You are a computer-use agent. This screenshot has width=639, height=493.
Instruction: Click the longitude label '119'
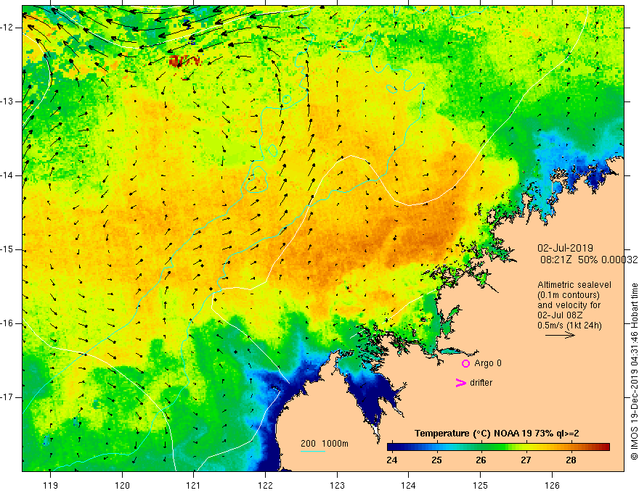51,485
